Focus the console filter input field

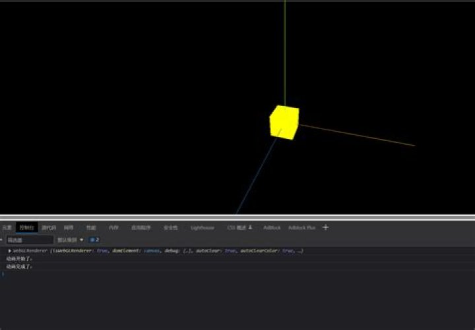point(30,240)
